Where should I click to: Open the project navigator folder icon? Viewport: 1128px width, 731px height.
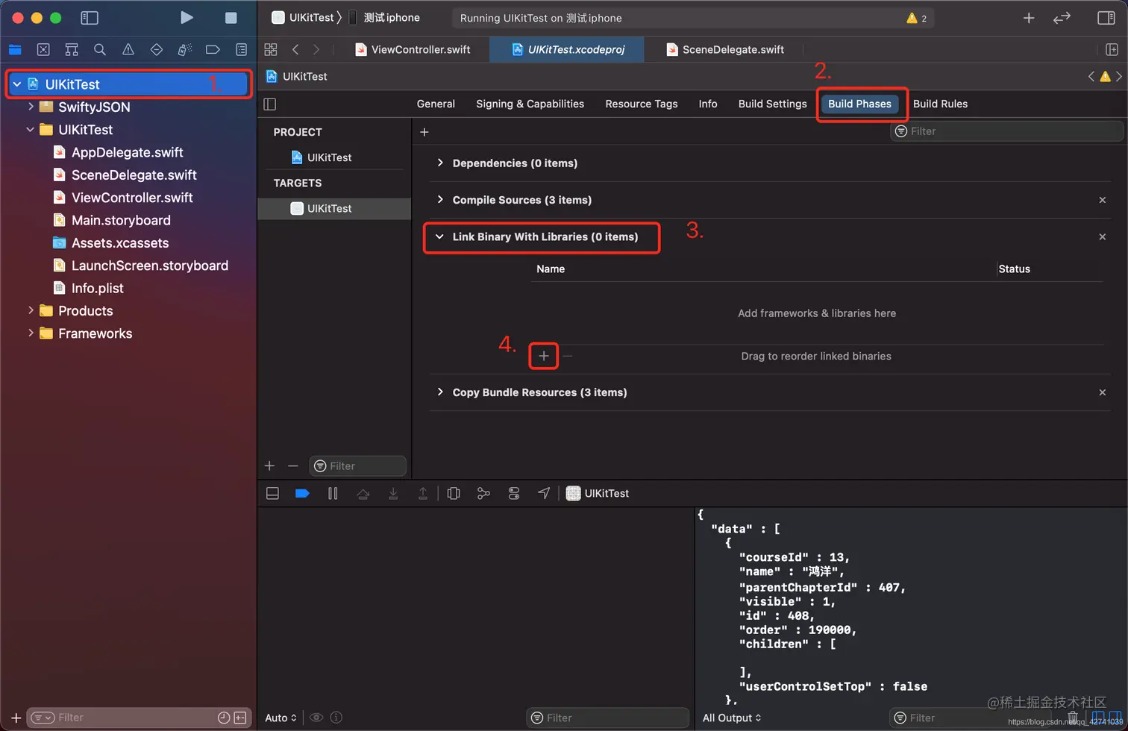pyautogui.click(x=15, y=49)
